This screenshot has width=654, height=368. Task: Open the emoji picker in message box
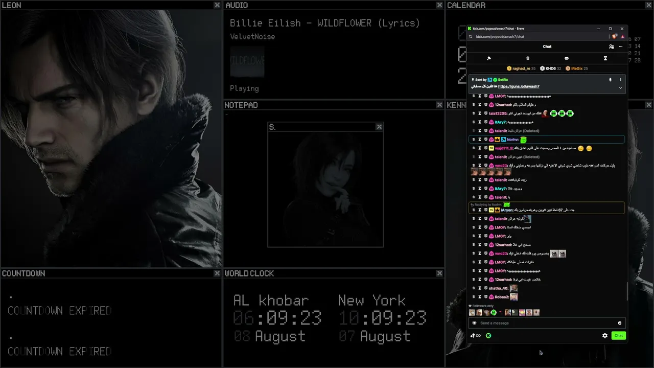[x=620, y=323]
